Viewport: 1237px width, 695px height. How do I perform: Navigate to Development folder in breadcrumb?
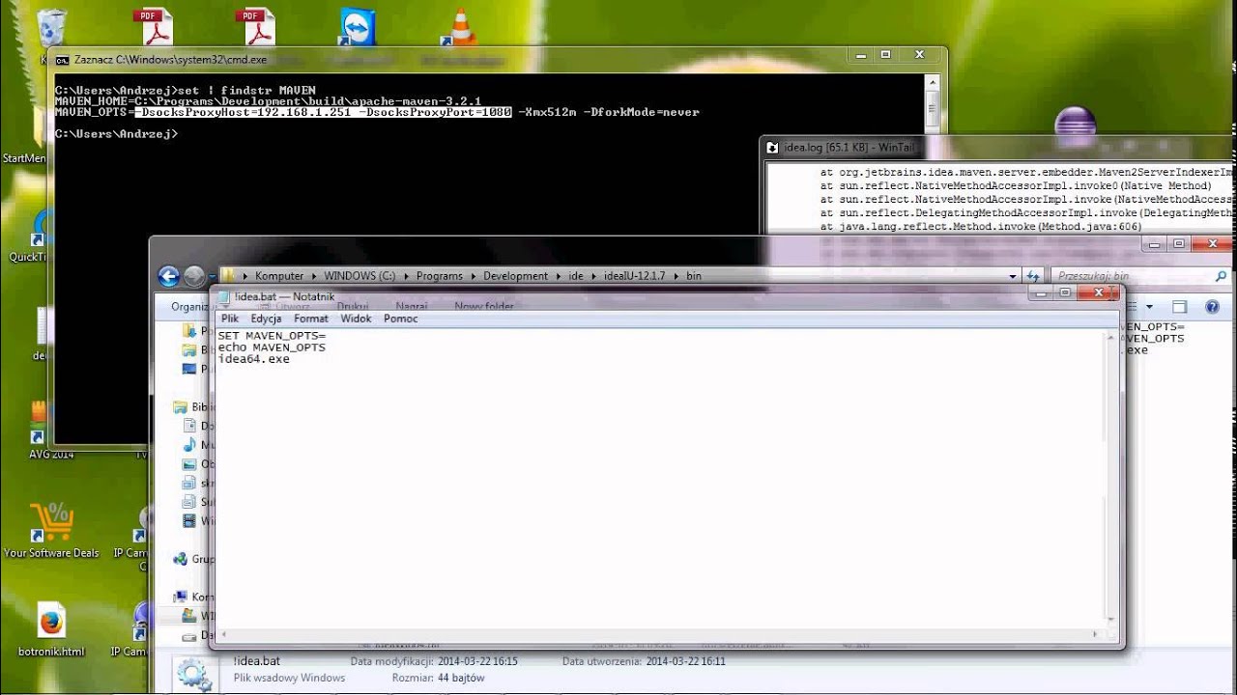(x=516, y=276)
